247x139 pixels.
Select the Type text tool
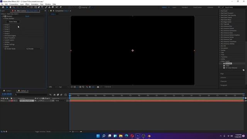[x=42, y=7]
